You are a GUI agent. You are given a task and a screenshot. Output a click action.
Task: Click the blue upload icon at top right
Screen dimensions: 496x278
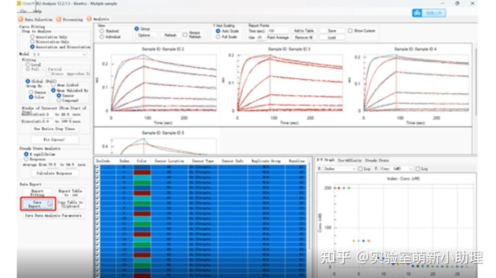coord(418,13)
